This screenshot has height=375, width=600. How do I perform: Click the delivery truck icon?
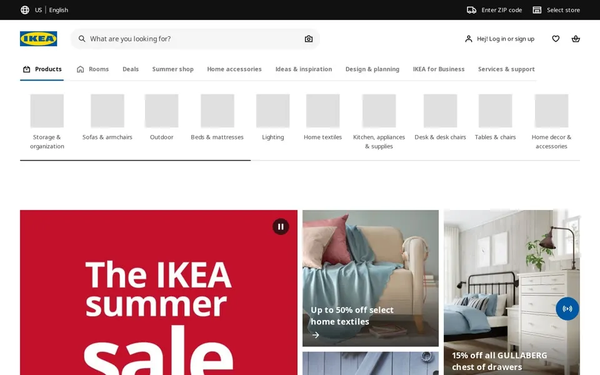pos(471,10)
